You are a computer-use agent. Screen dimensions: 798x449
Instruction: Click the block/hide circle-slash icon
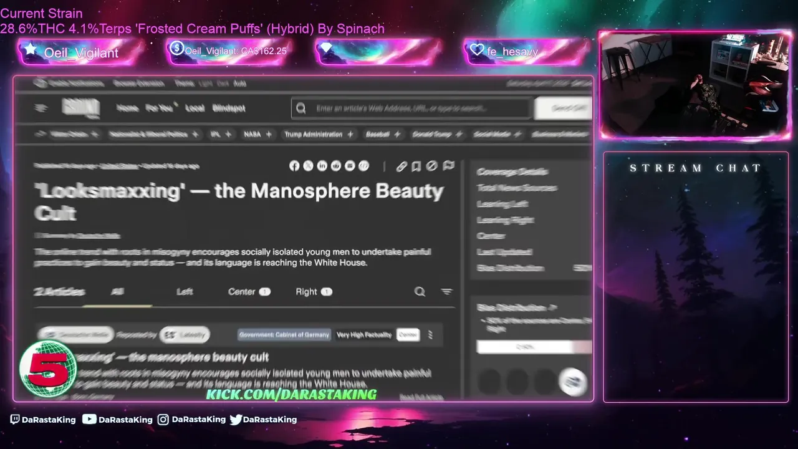431,166
